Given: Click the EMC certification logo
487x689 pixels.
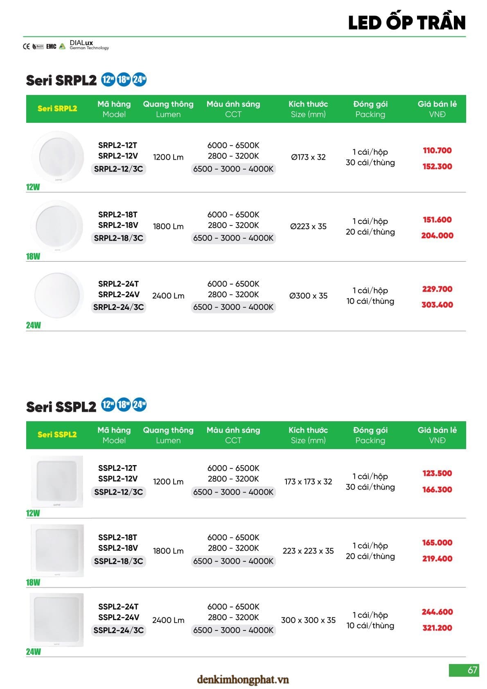Looking at the screenshot, I should click(51, 46).
